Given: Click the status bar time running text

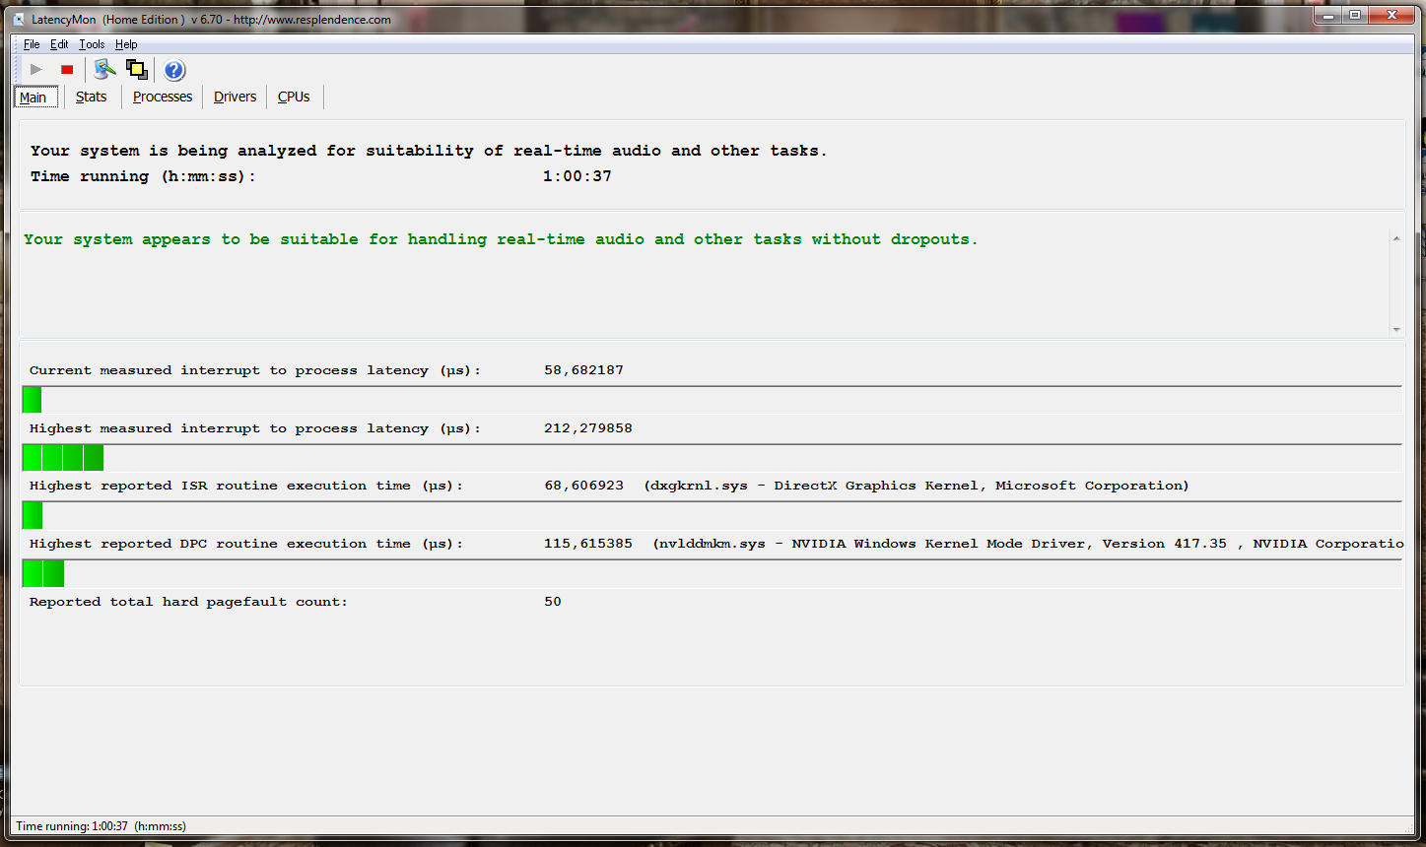Looking at the screenshot, I should point(102,826).
